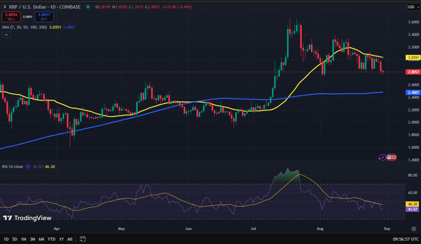Viewport: 421px width, 244px height.
Task: Click purple RSI value 41.57 in legend
Action: click(38, 166)
